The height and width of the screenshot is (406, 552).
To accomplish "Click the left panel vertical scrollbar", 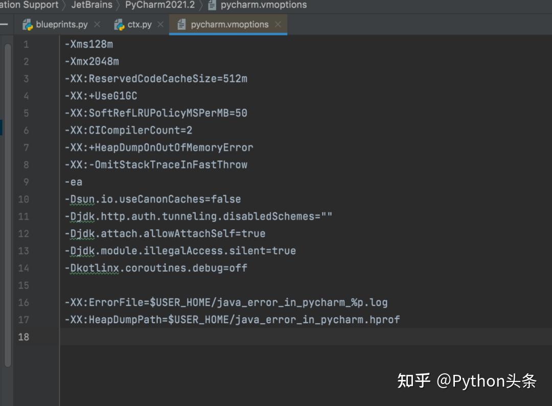I will pos(8,204).
